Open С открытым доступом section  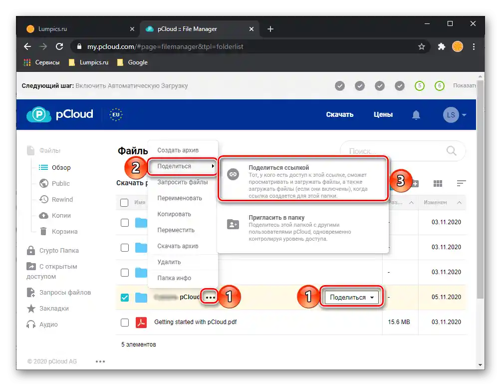52,271
